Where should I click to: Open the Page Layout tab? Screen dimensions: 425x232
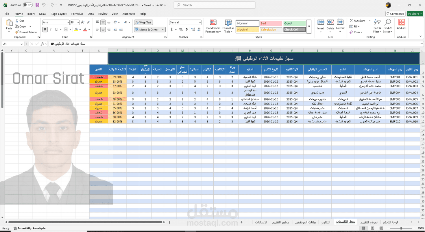click(x=58, y=14)
